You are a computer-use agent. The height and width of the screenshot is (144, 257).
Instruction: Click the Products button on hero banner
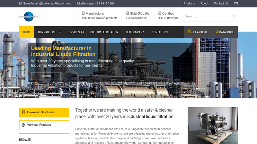(46, 76)
